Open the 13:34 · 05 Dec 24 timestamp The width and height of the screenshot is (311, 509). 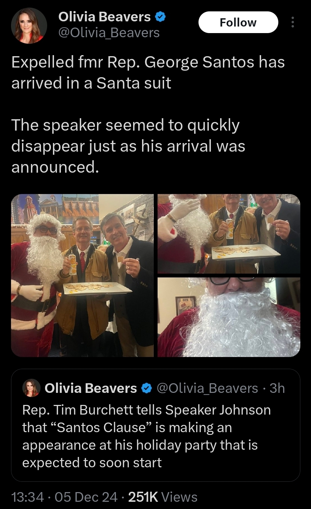(64, 497)
